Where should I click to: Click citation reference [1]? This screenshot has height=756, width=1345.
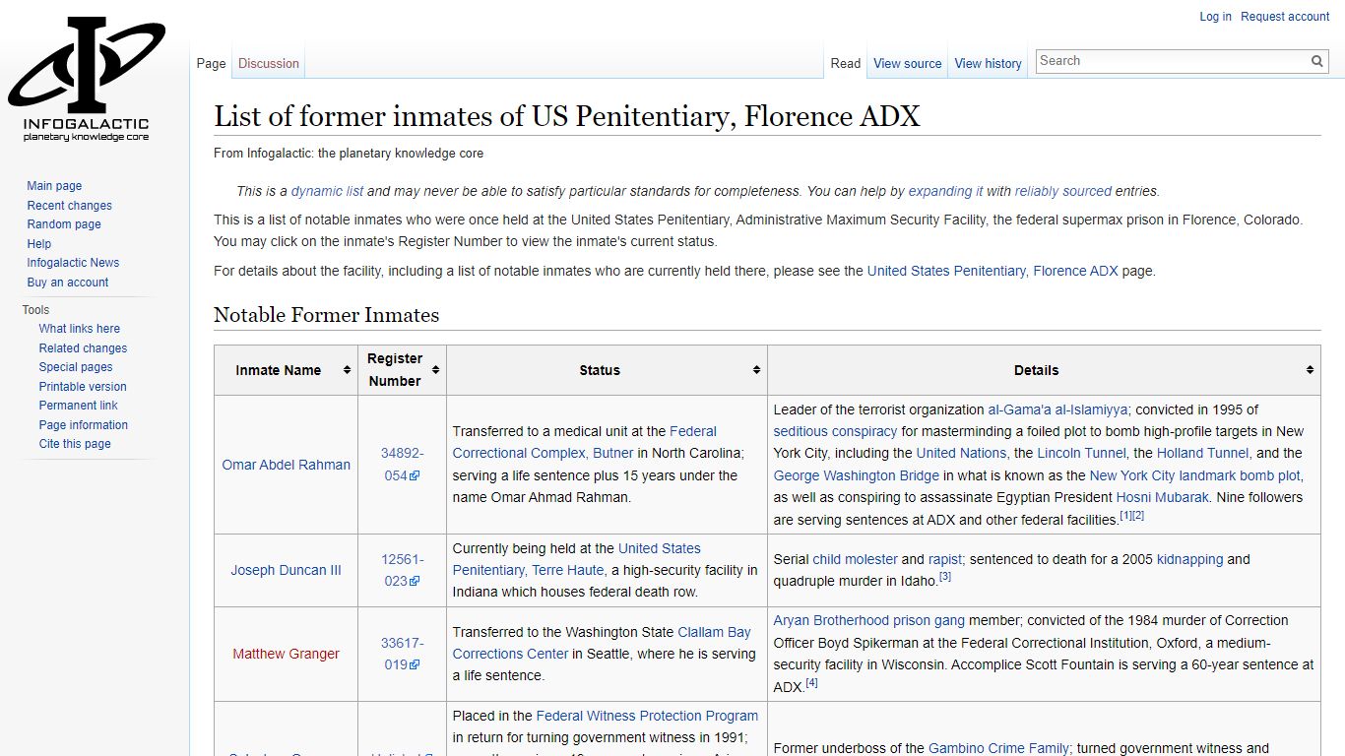[x=1125, y=515]
